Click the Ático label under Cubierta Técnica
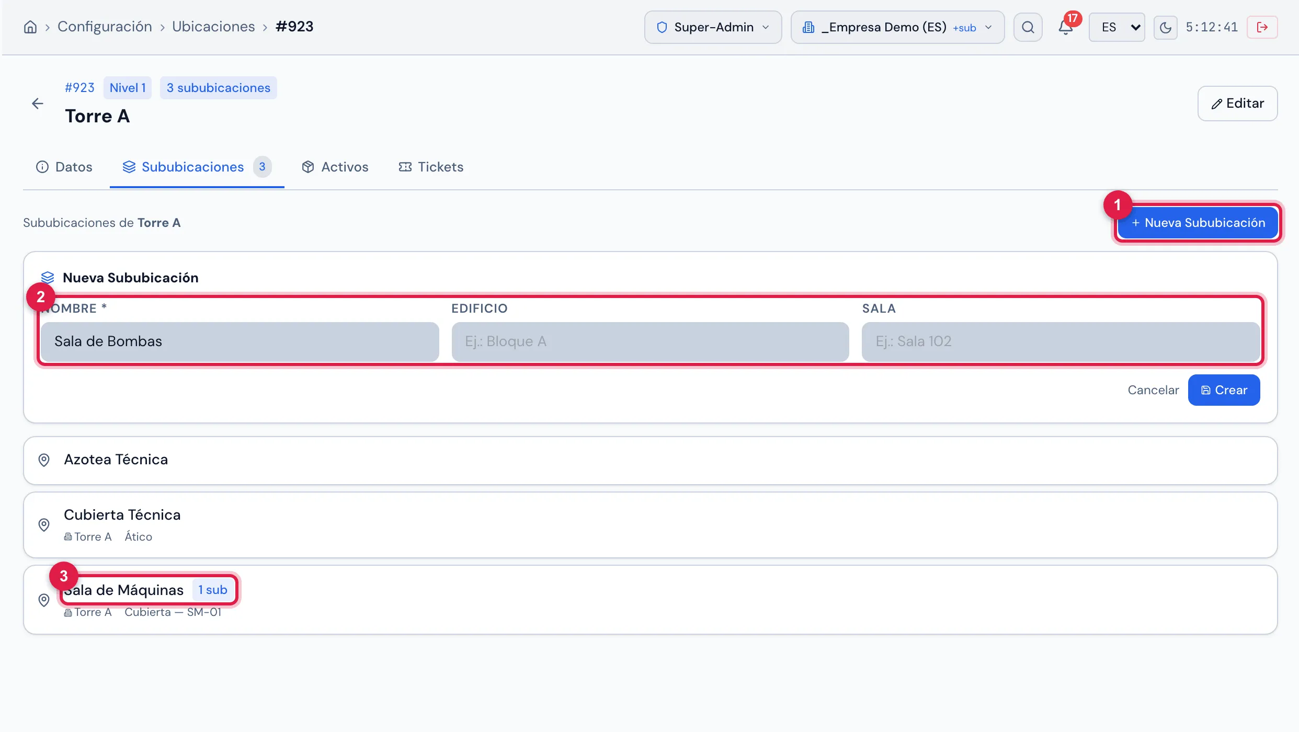Viewport: 1299px width, 732px height. click(x=138, y=537)
